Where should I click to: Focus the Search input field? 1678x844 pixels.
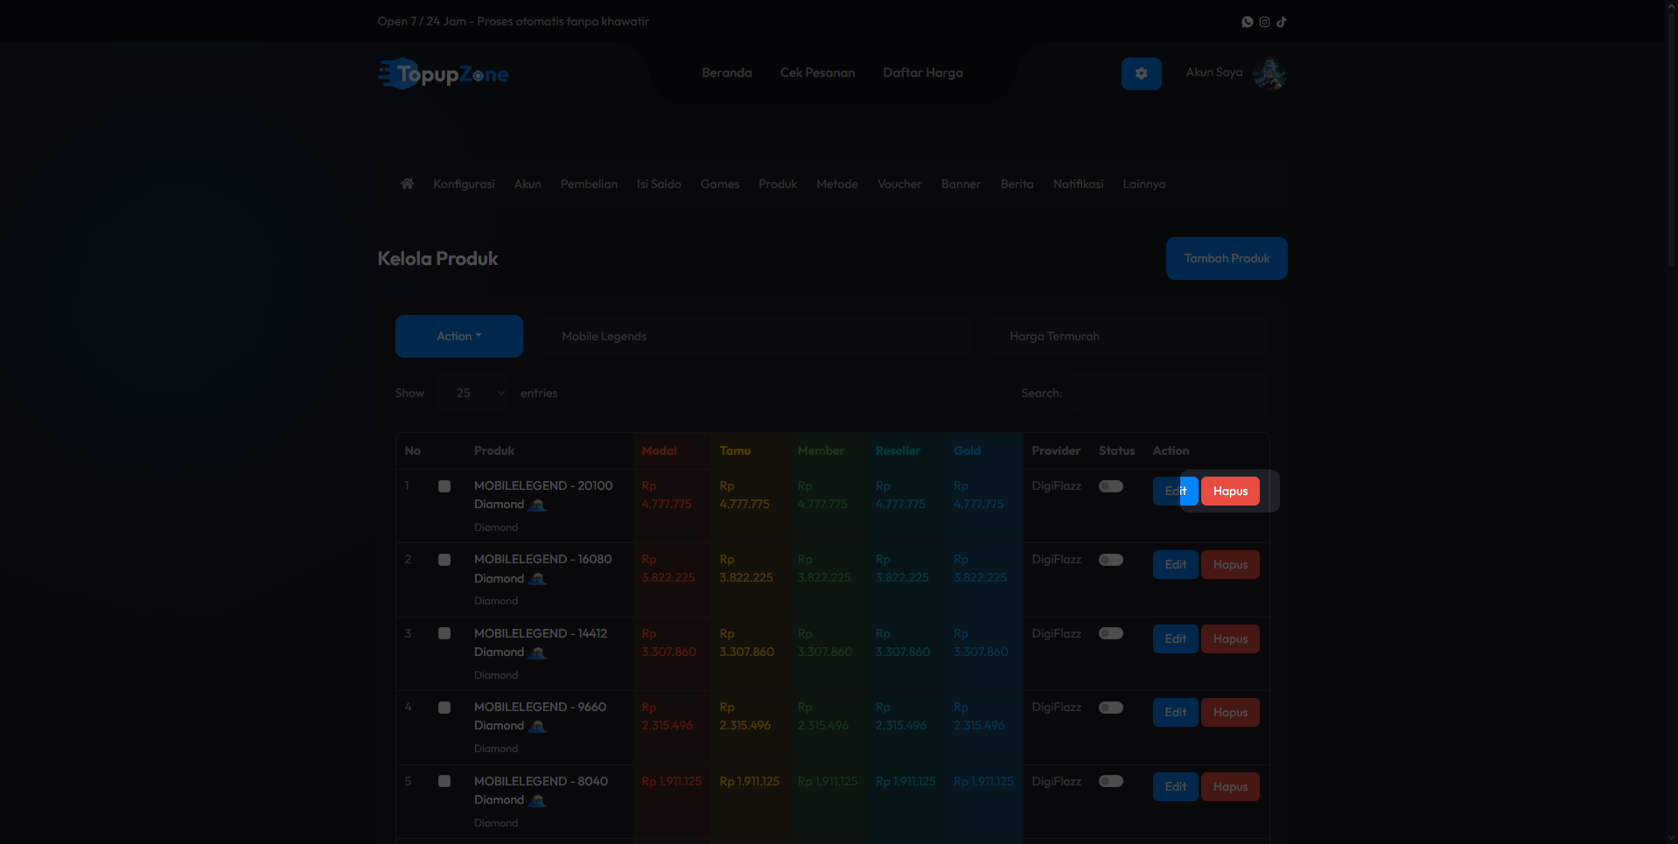(1171, 393)
